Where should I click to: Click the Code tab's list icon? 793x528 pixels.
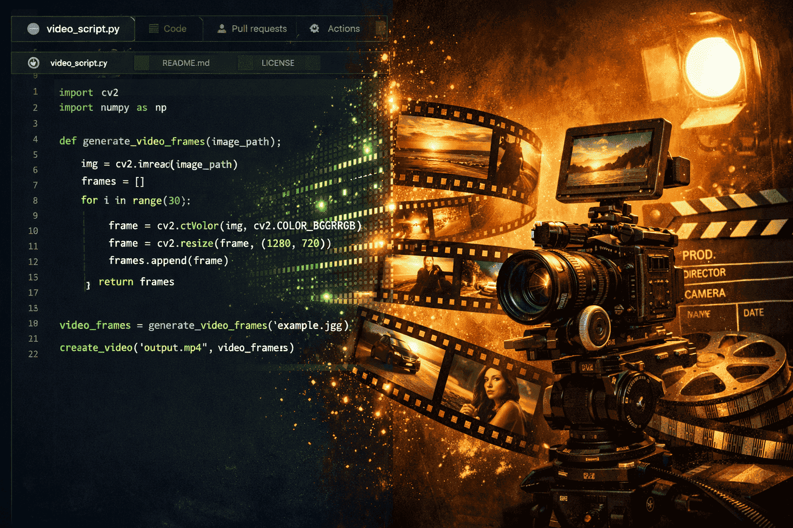coord(154,29)
